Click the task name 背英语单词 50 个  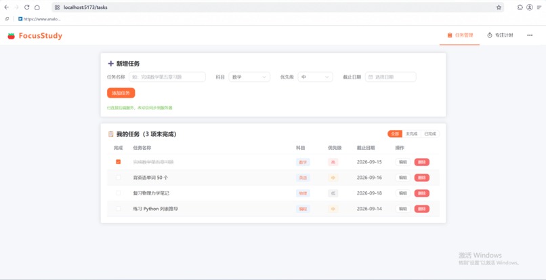[x=150, y=178]
